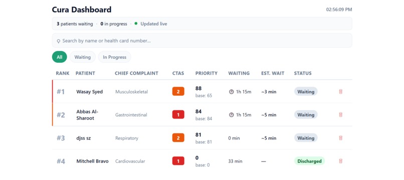Screen dimensions: 404x180
Task: Click the rank #1 label
Action: click(x=61, y=92)
